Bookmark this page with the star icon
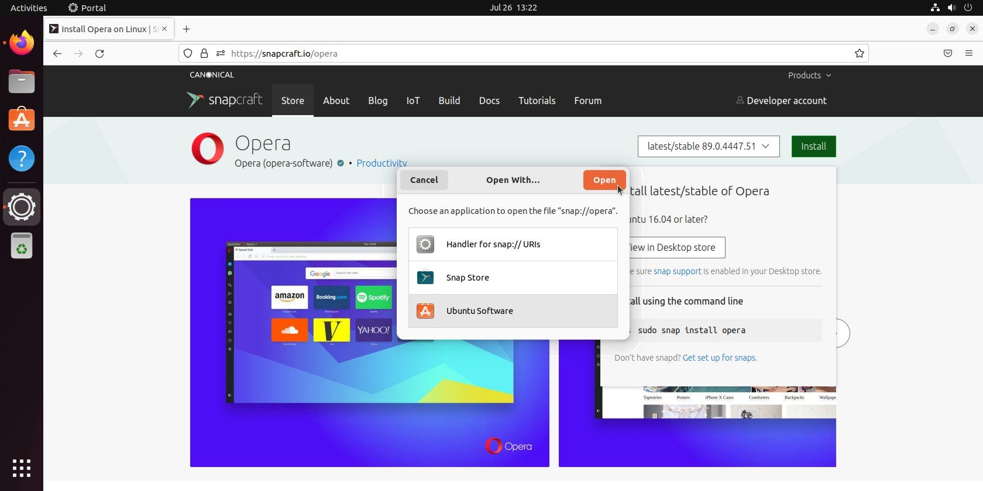 (859, 53)
